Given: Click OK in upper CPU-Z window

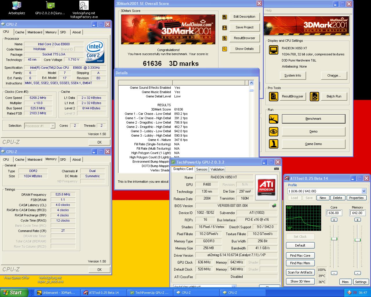Looking at the screenshot, I should coord(99,142).
